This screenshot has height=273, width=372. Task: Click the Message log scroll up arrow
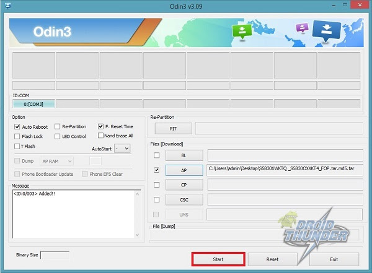138,194
